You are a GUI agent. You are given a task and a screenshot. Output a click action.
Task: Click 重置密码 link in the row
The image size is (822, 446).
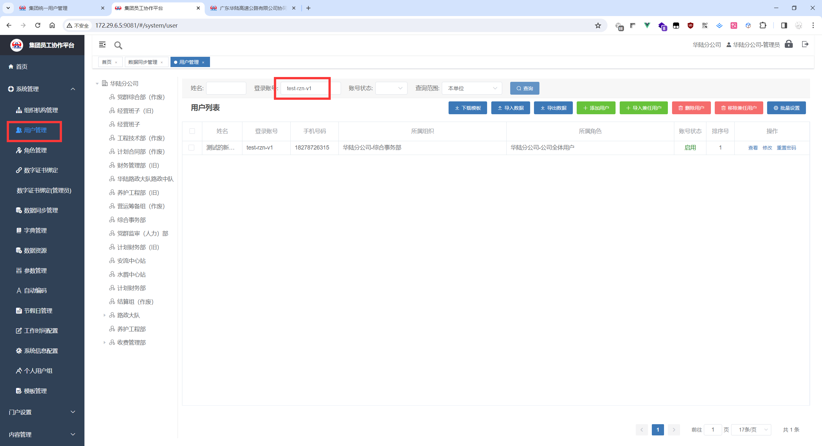point(786,148)
